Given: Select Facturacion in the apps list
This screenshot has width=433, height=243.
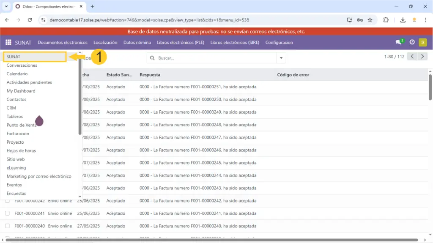Looking at the screenshot, I should [18, 134].
